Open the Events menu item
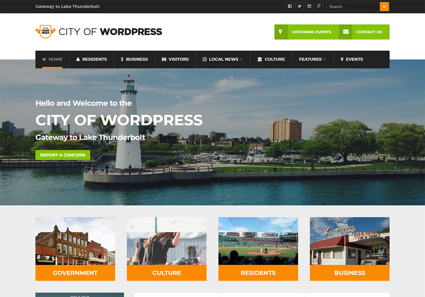The image size is (425, 297). (352, 59)
